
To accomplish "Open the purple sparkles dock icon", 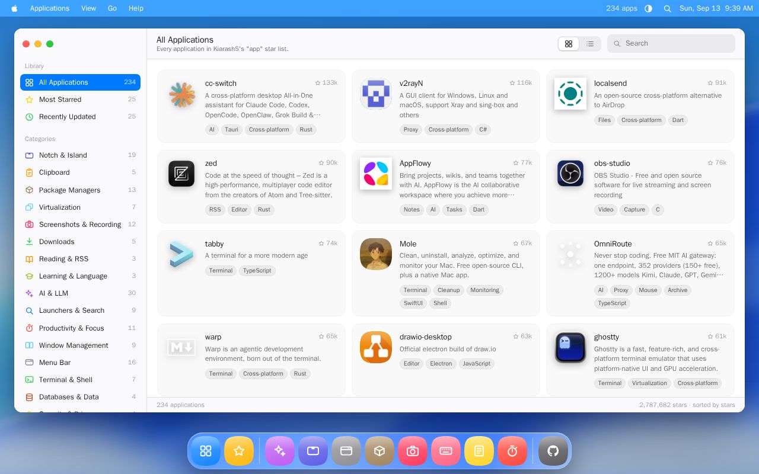I will 280,451.
